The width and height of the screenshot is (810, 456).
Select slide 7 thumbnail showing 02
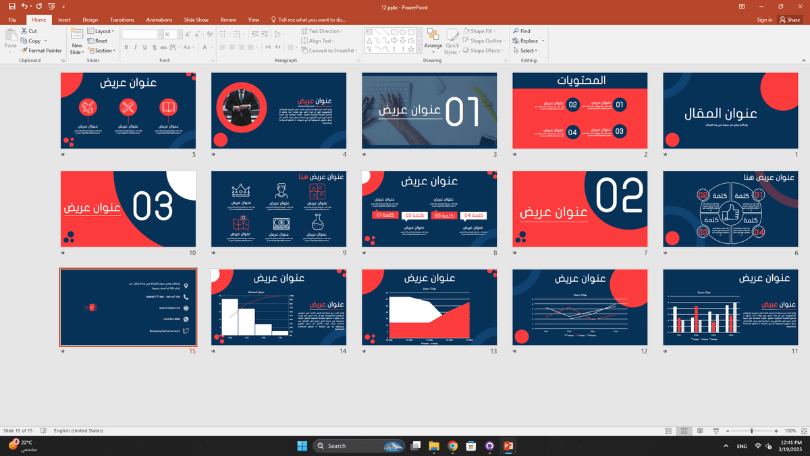tap(579, 208)
